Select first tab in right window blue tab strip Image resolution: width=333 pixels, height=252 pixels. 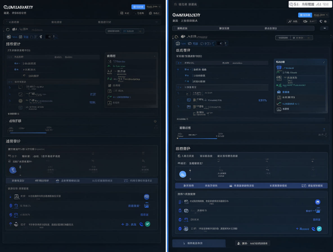[188, 186]
